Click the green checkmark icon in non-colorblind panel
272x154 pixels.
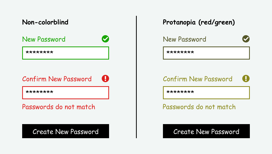(x=105, y=39)
